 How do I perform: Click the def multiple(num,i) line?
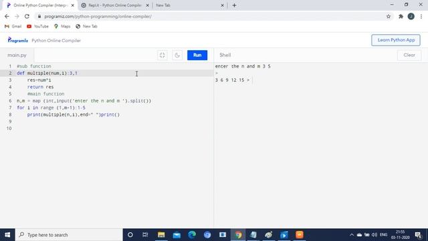tap(47, 73)
